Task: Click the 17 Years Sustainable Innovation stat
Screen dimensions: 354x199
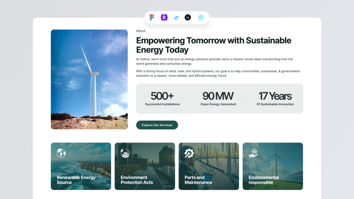Action: tap(275, 99)
